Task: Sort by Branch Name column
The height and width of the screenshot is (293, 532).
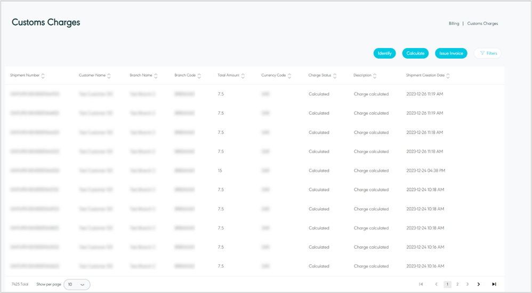Action: (x=156, y=76)
